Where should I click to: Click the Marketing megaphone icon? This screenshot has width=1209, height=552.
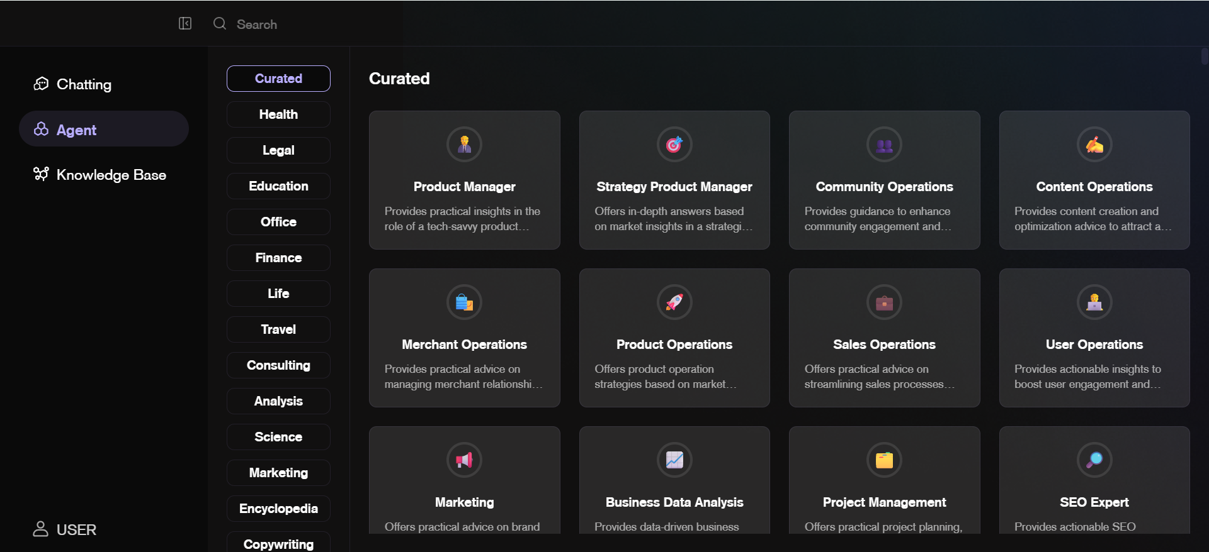(465, 460)
